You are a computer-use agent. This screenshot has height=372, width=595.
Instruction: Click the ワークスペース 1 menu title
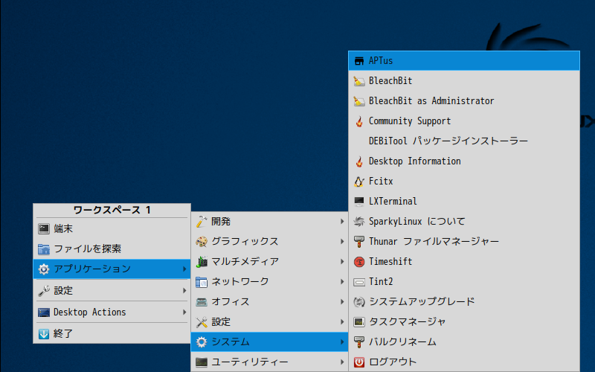(112, 211)
